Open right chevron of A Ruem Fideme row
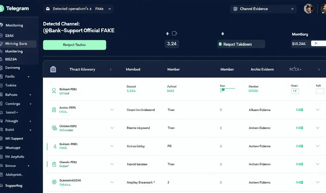This screenshot has width=326, height=193. tap(318, 110)
